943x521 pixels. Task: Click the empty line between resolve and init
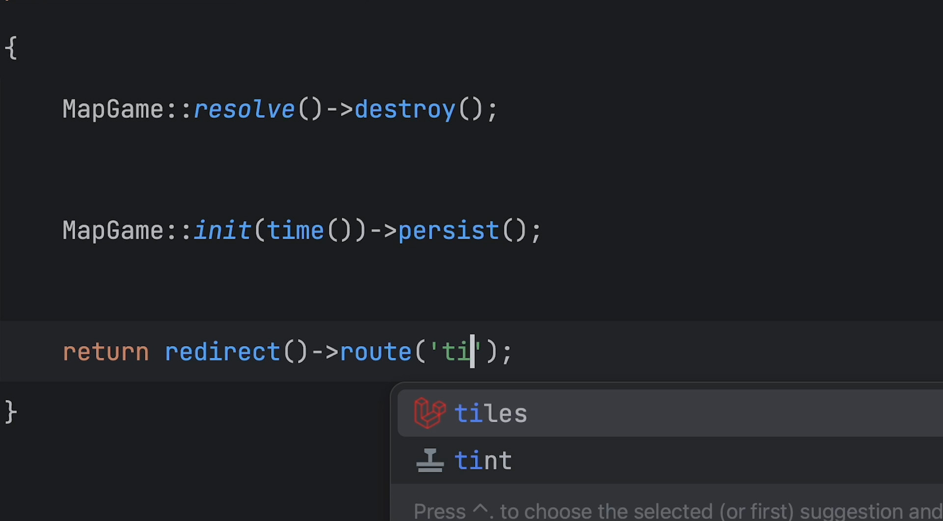[471, 170]
